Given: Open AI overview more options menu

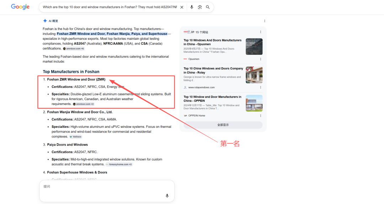Looking at the screenshot, I should coord(265,21).
